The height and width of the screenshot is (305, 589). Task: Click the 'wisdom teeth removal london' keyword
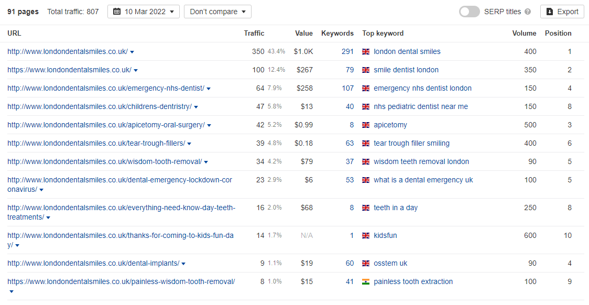coord(421,162)
